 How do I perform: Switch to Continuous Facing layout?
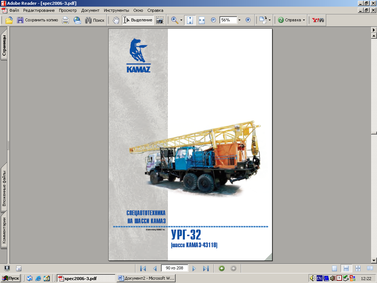tap(358, 268)
